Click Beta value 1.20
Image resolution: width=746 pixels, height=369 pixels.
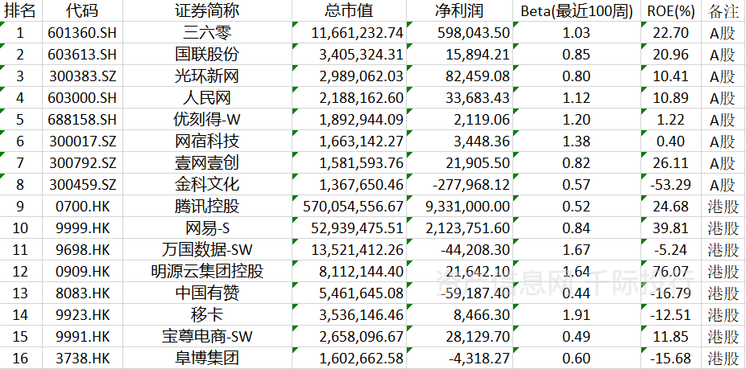[x=577, y=120]
